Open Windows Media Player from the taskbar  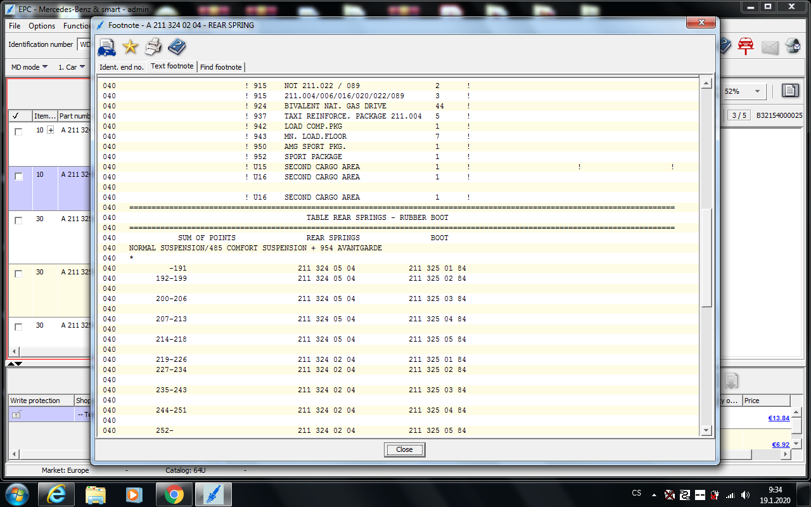pos(135,494)
